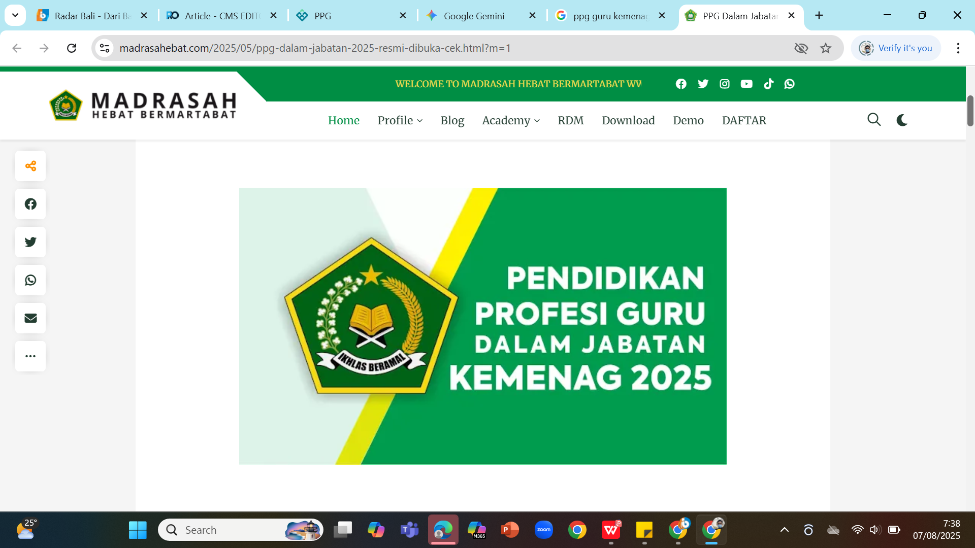Reload the page
The width and height of the screenshot is (975, 548).
coord(72,48)
